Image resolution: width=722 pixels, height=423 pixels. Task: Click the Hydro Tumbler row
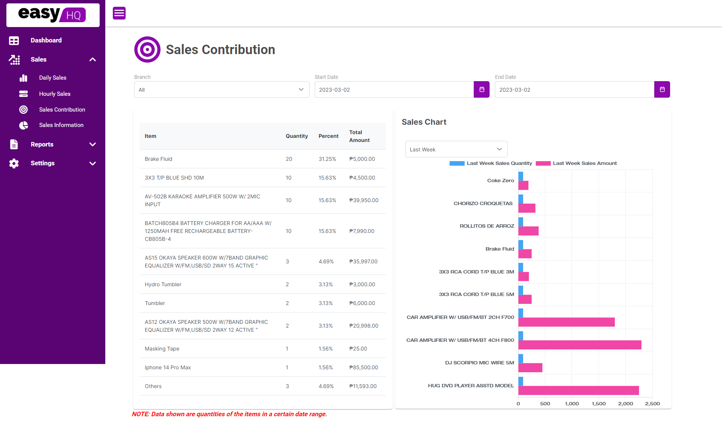[x=262, y=284]
